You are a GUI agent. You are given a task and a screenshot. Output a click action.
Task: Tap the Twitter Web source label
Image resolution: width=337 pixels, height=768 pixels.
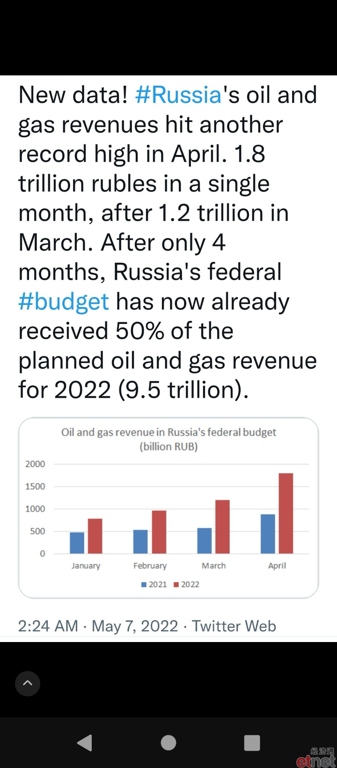point(234,626)
